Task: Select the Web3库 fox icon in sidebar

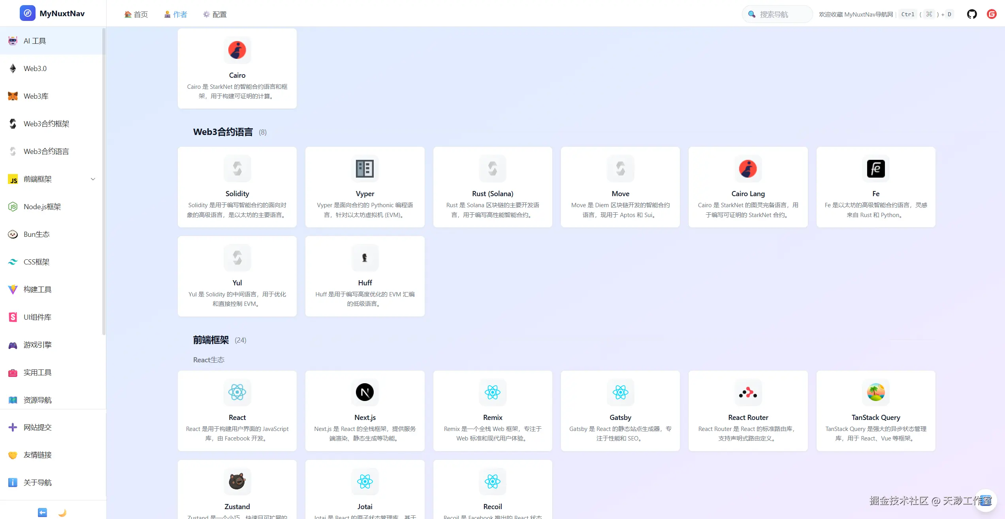Action: [x=13, y=96]
